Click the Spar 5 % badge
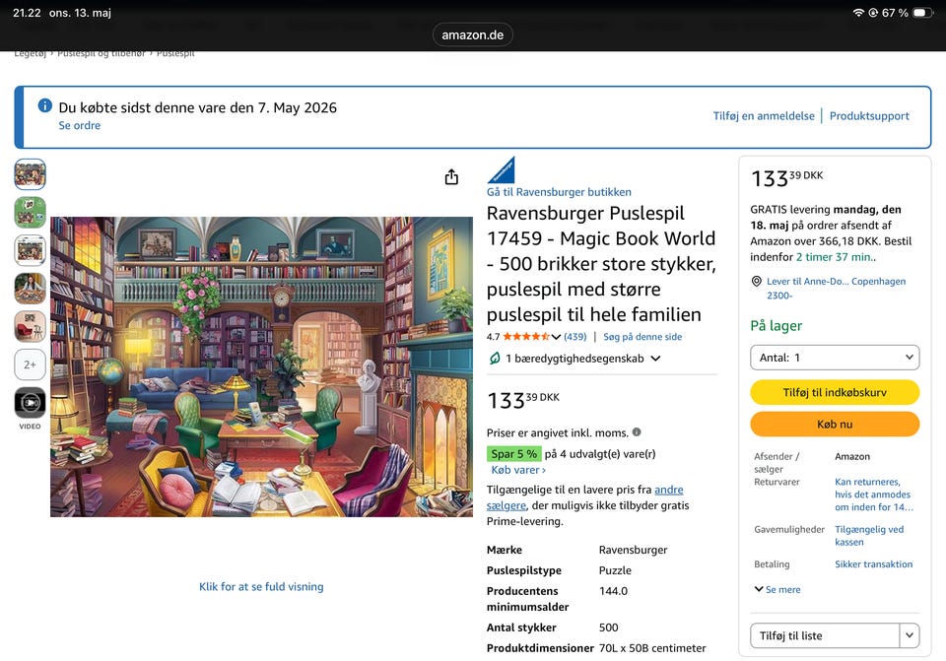946x661 pixels. 513,453
